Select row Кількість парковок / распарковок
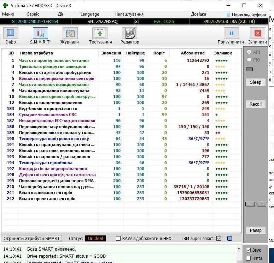The height and width of the screenshot is (263, 274). click(x=122, y=157)
